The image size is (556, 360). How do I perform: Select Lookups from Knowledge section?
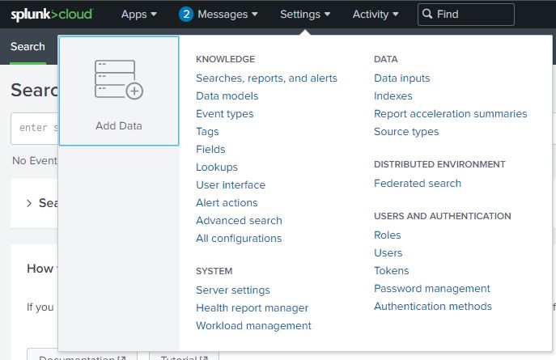(x=217, y=167)
